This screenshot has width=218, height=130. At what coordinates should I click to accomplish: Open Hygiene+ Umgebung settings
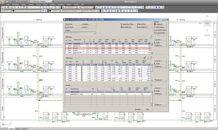(x=160, y=24)
